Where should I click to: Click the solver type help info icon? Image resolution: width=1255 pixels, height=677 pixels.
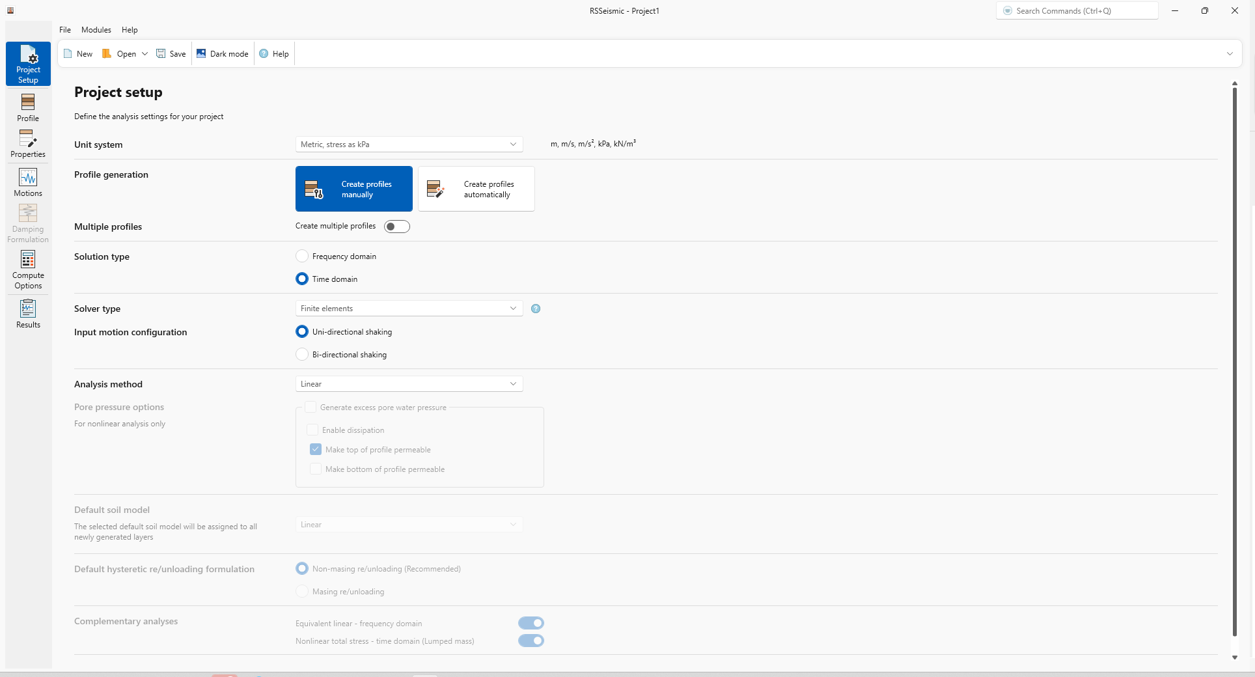coord(536,309)
